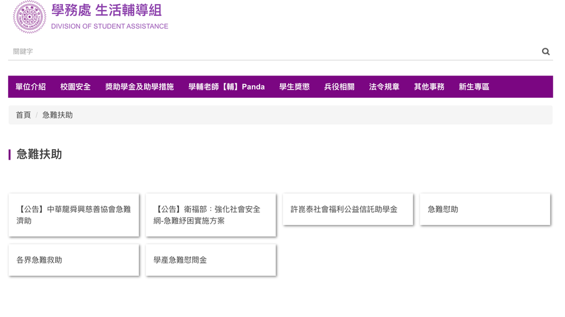Open the 校園安全 menu
This screenshot has height=317, width=565.
[x=75, y=87]
